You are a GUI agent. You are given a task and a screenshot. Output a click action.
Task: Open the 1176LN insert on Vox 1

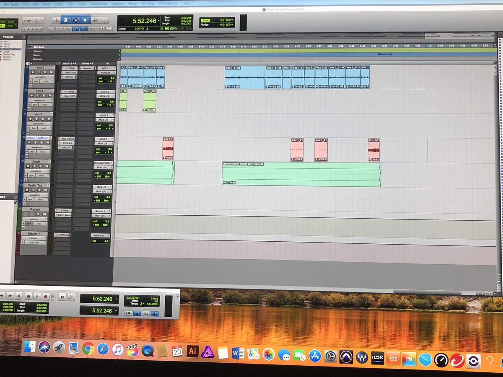pos(69,68)
